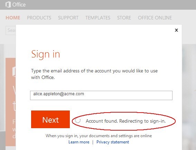Open the Privacy statement link
Screen dimensions: 196x150
point(113,142)
